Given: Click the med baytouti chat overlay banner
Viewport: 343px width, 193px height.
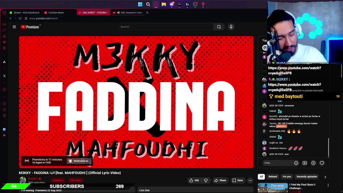Looking at the screenshot, I should click(x=304, y=96).
